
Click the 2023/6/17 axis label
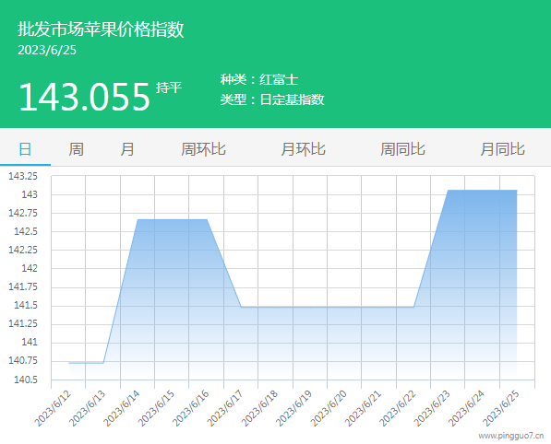[x=225, y=408]
